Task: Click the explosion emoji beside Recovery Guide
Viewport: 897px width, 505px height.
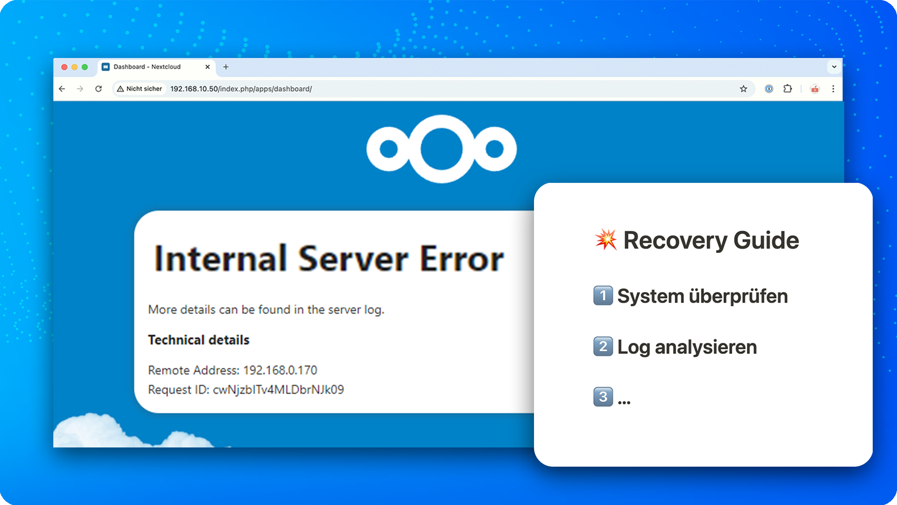Action: coord(606,239)
